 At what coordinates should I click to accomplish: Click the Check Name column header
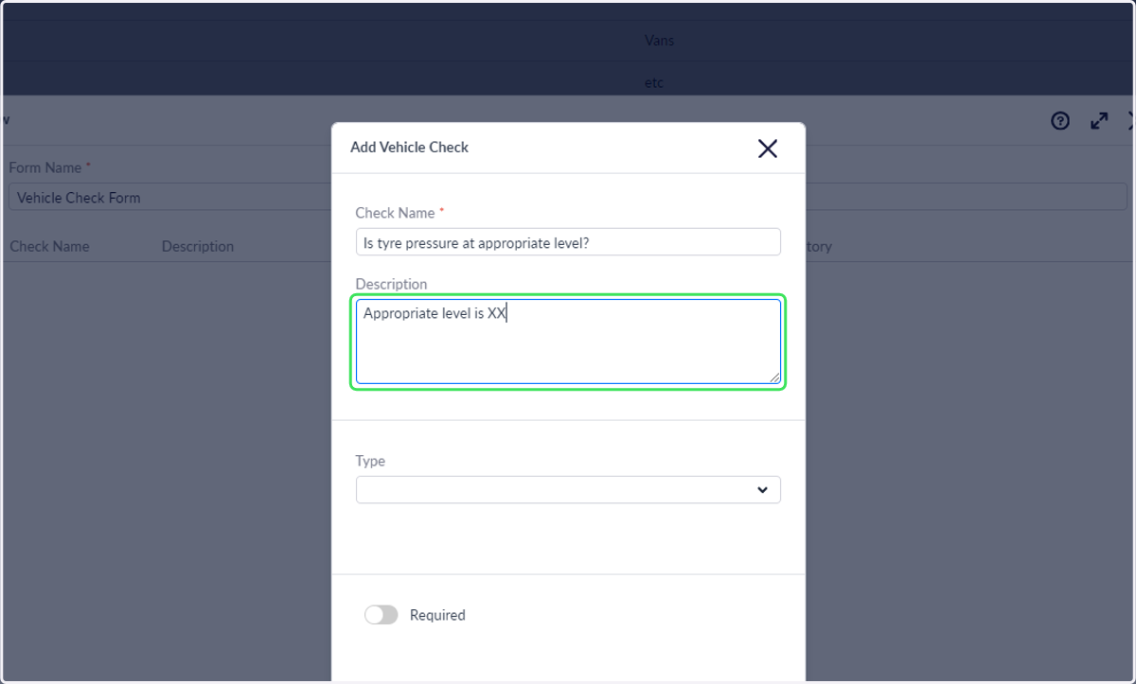tap(49, 246)
